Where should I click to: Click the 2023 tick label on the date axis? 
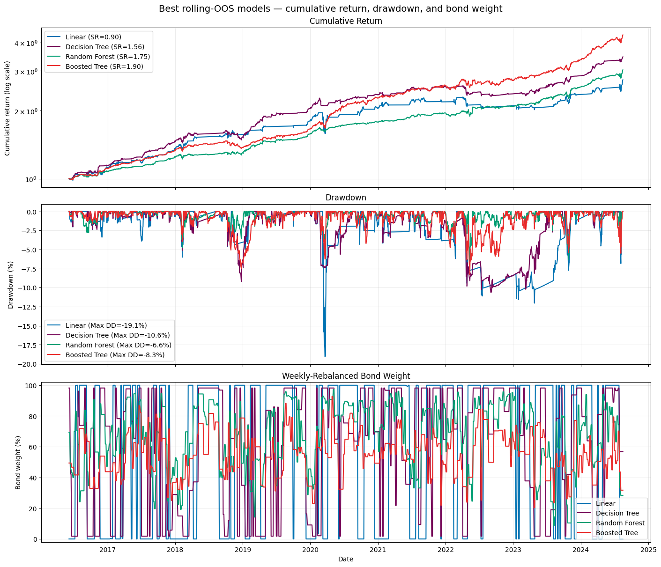(x=513, y=550)
